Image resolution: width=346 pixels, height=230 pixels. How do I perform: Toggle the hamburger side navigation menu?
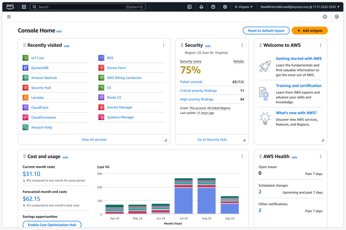(x=9, y=16)
